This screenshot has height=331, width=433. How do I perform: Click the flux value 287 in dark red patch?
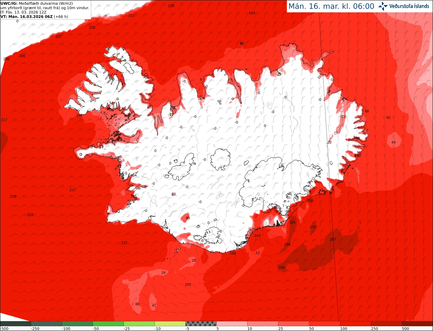pyautogui.click(x=333, y=239)
